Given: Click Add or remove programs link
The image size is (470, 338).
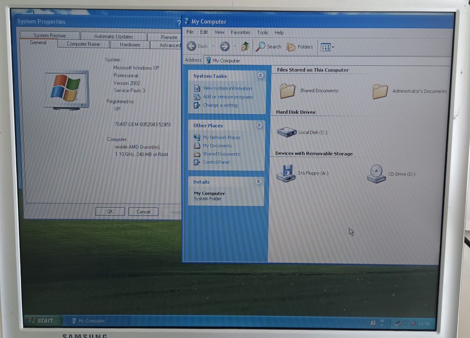Looking at the screenshot, I should point(228,97).
